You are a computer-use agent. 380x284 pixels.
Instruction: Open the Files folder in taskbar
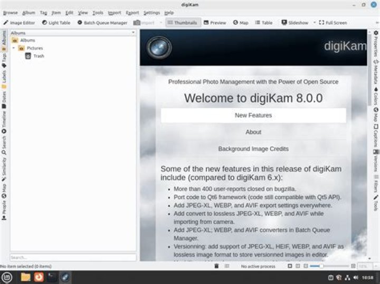tap(25, 277)
